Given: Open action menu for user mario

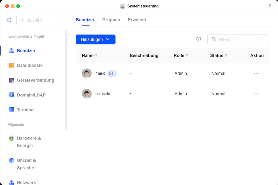Looking at the screenshot, I should (x=256, y=74).
